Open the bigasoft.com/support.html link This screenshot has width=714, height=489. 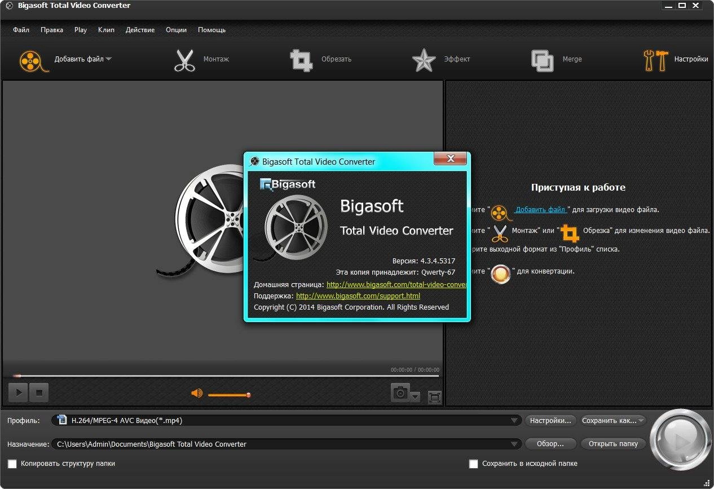(x=358, y=296)
